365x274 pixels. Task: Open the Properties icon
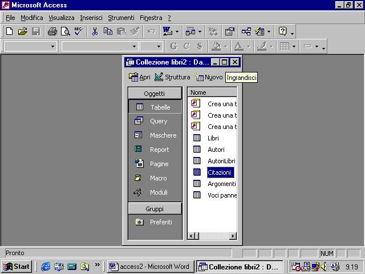click(x=229, y=31)
